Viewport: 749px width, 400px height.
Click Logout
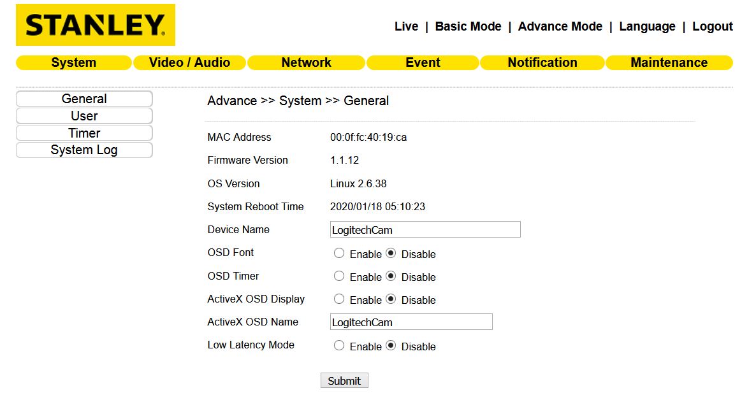pos(712,26)
